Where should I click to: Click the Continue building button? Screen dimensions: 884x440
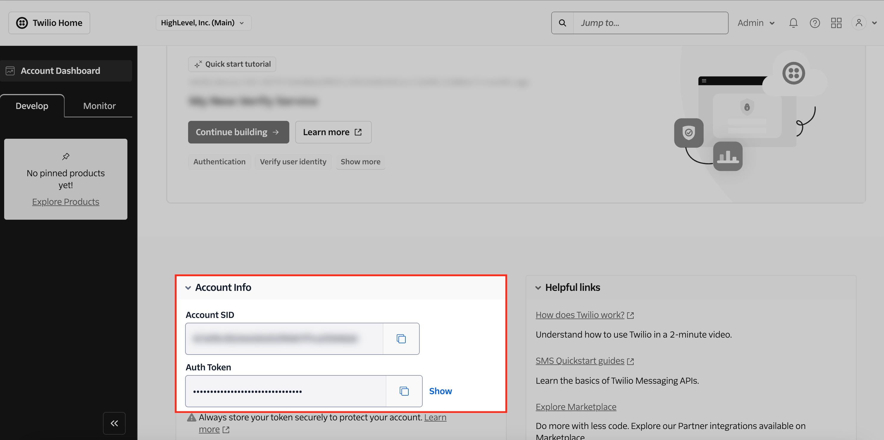(238, 132)
